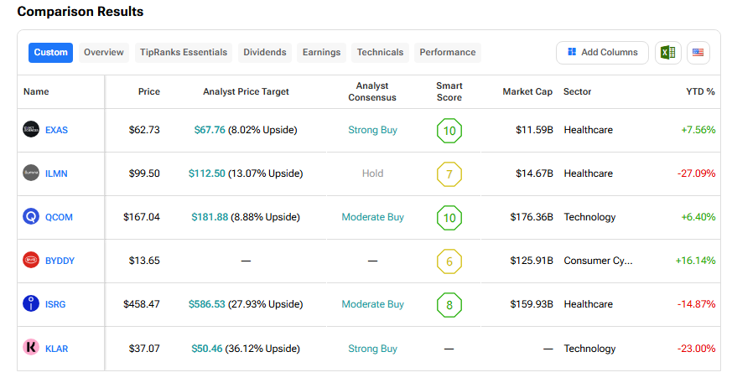Click the US flag market icon

coord(698,53)
